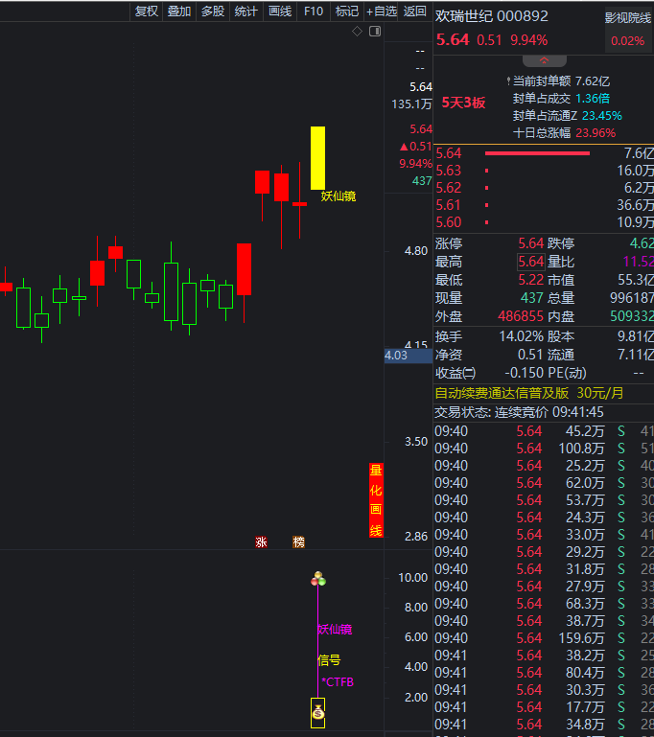Click the 量化画线 red vertical button
Screen dimensions: 654x737
tap(376, 500)
